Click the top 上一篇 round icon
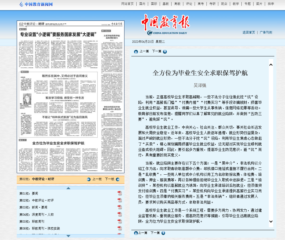Viewport: 285px width, 240px height. coord(136,52)
